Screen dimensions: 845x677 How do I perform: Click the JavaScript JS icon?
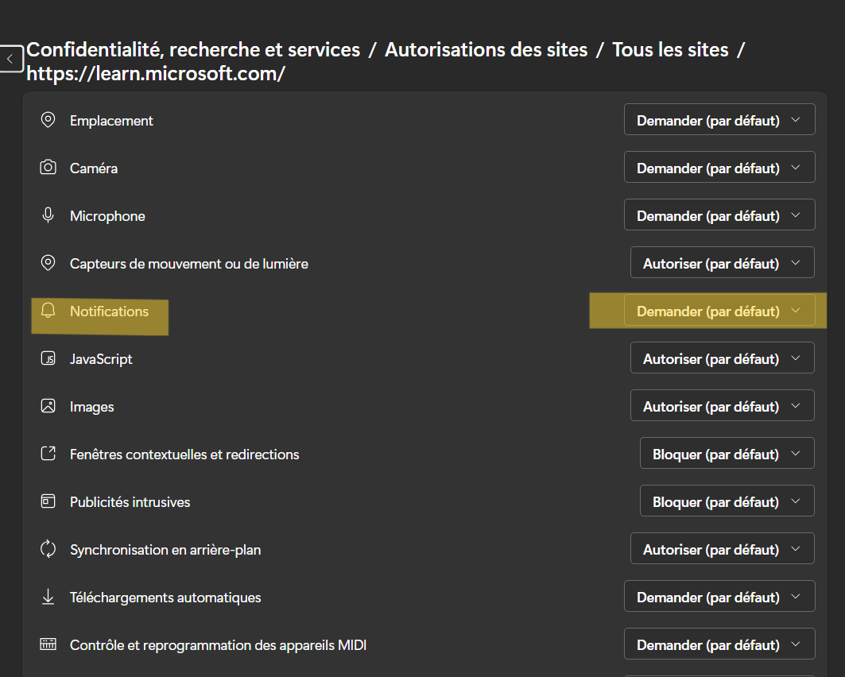(x=48, y=358)
